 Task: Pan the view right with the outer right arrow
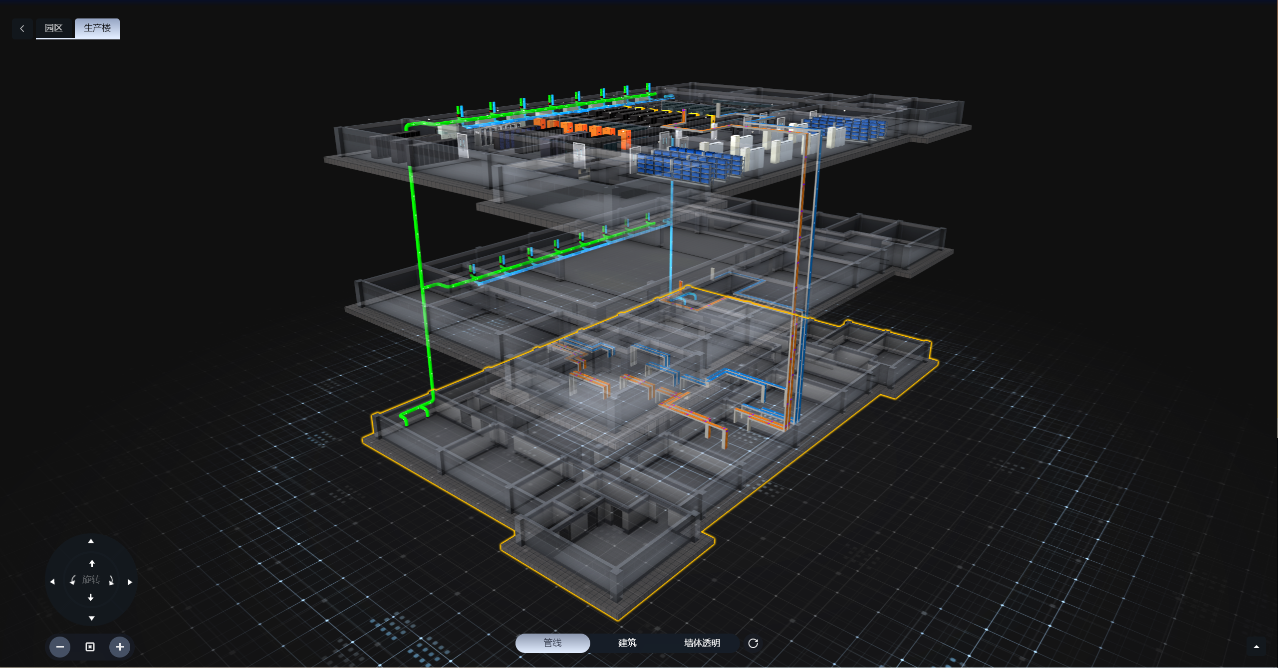pos(130,581)
